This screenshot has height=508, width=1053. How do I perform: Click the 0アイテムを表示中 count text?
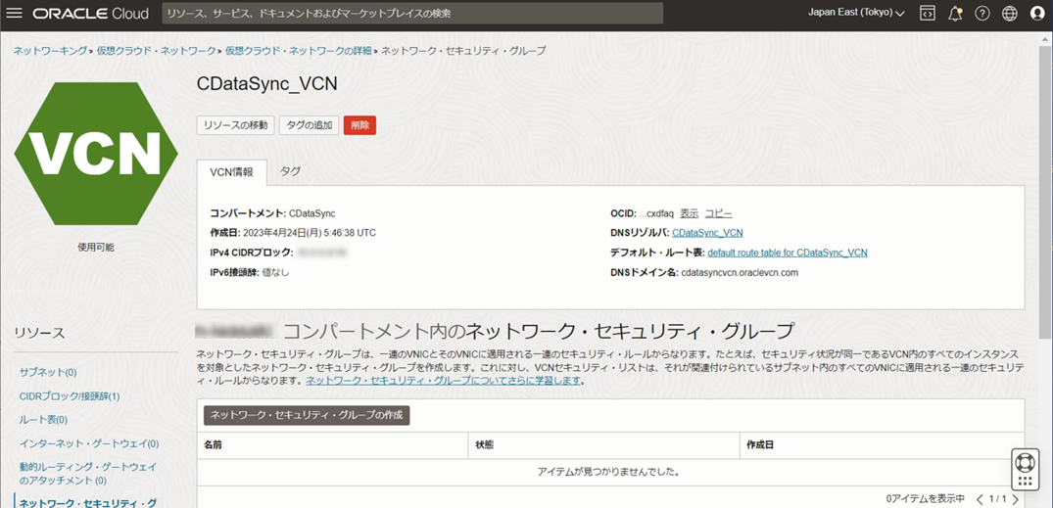click(926, 498)
